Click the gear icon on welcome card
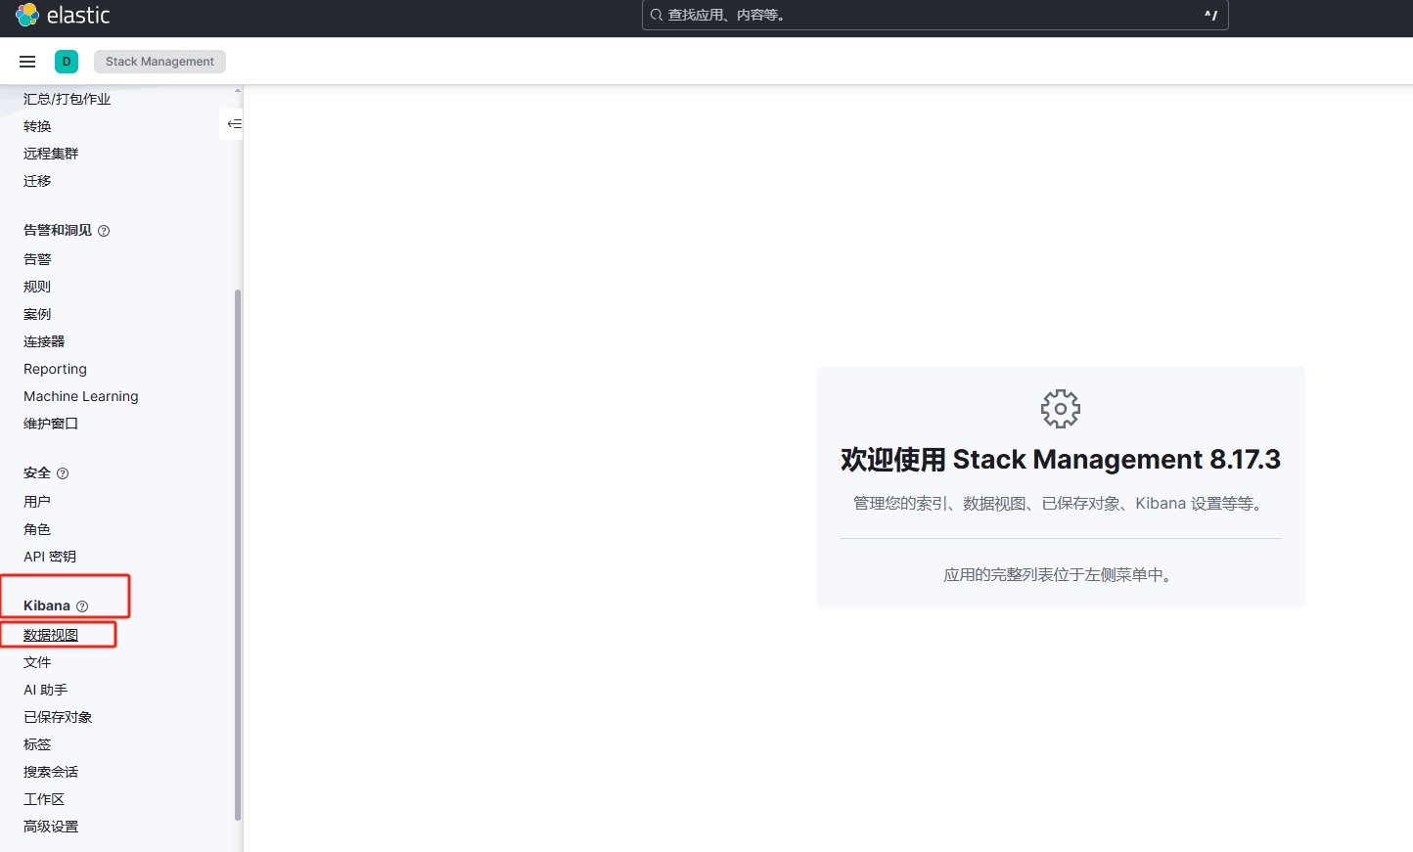 tap(1061, 409)
